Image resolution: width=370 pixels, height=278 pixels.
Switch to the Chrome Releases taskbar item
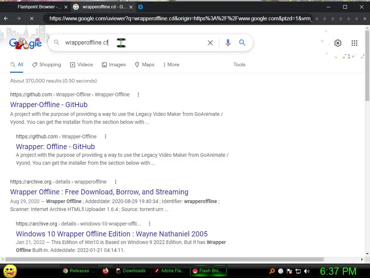[79, 271]
